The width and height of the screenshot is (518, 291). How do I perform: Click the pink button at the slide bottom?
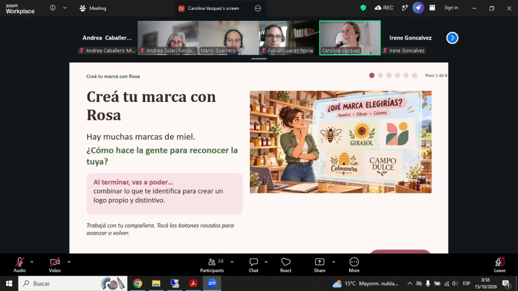pyautogui.click(x=400, y=252)
